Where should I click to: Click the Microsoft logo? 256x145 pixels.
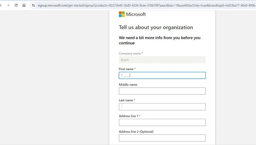[132, 14]
